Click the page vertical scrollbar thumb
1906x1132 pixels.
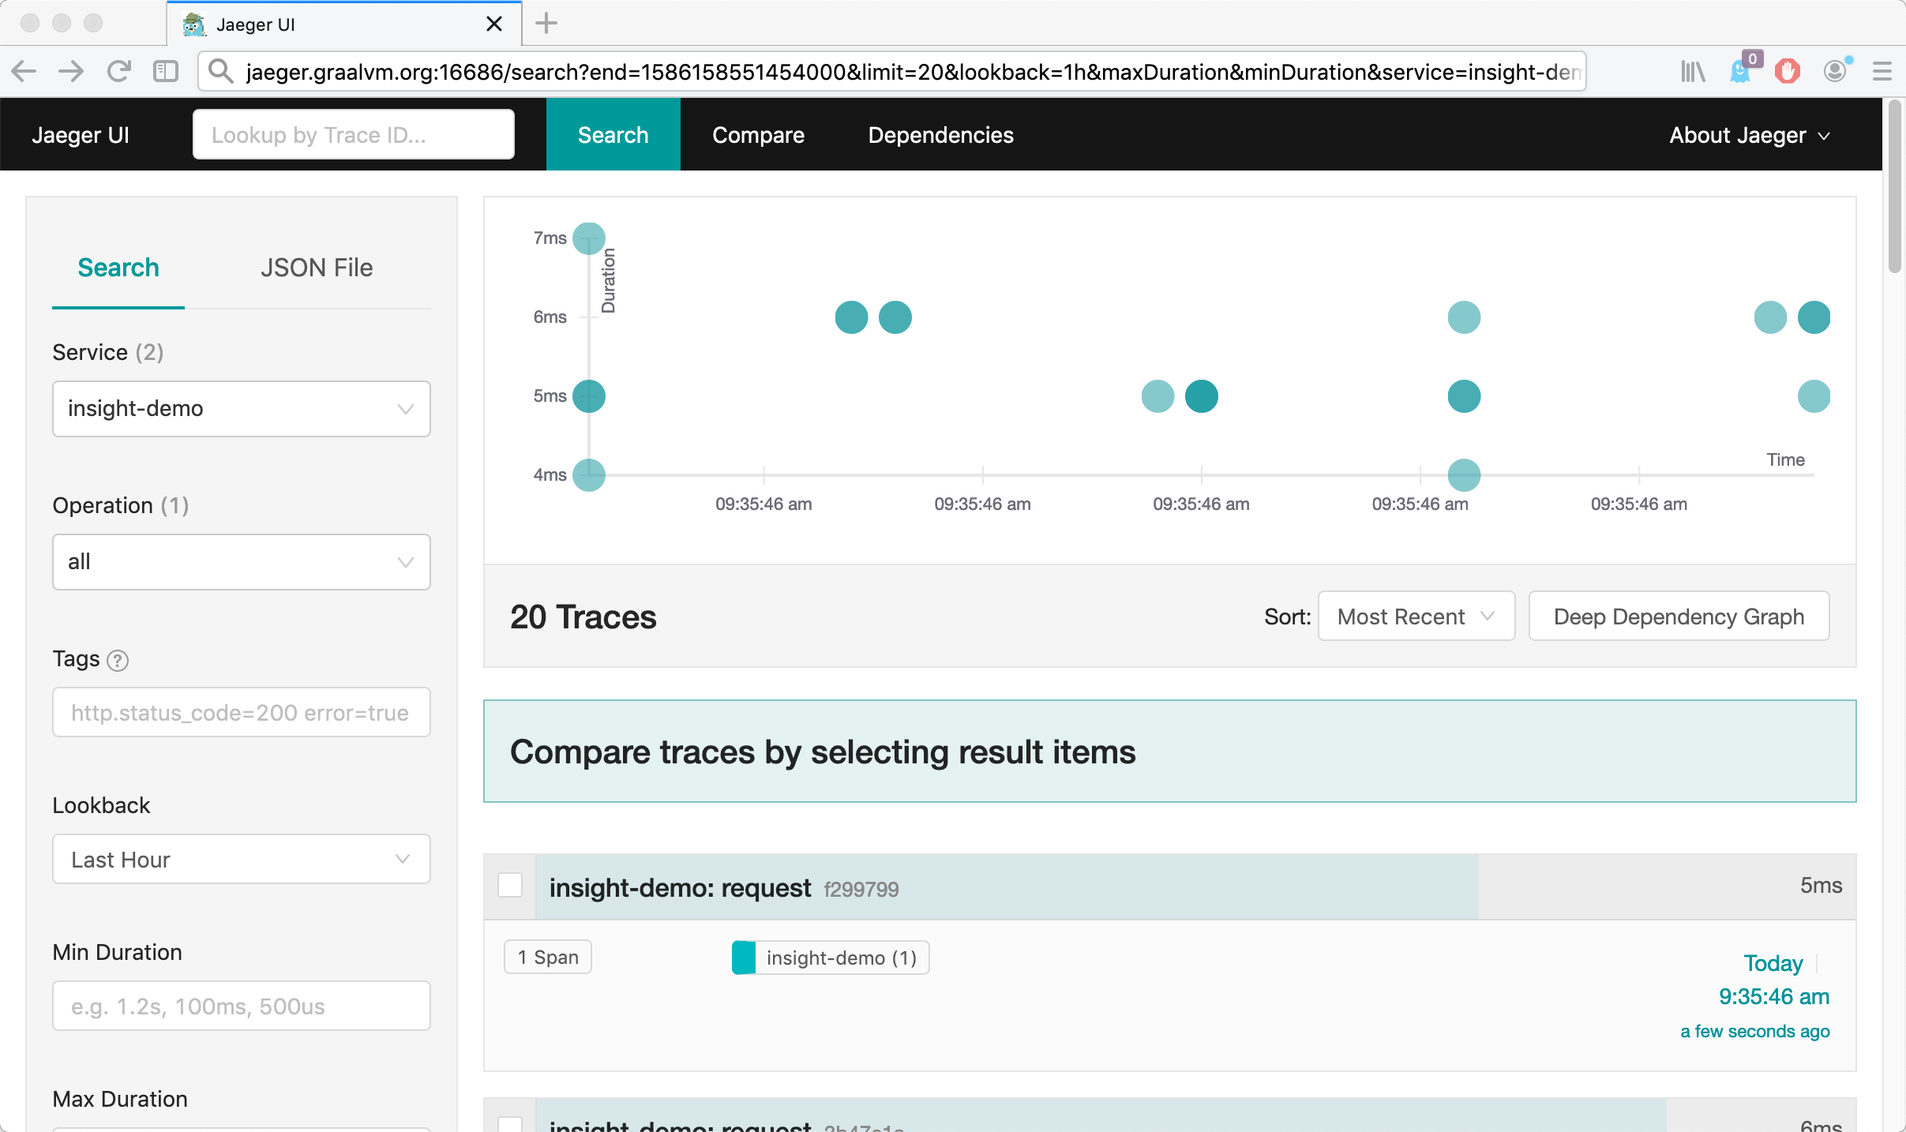pos(1895,186)
